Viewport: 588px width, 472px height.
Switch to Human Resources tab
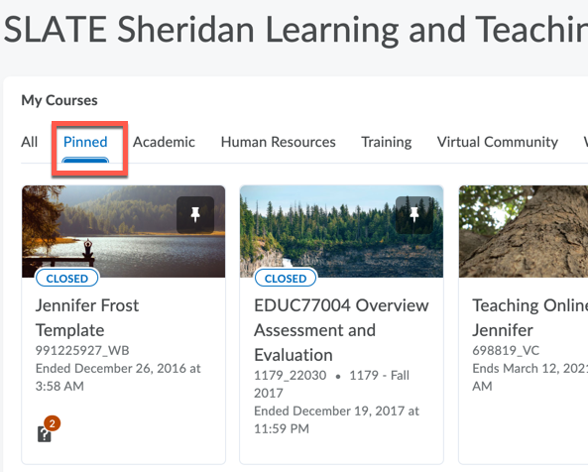(279, 142)
